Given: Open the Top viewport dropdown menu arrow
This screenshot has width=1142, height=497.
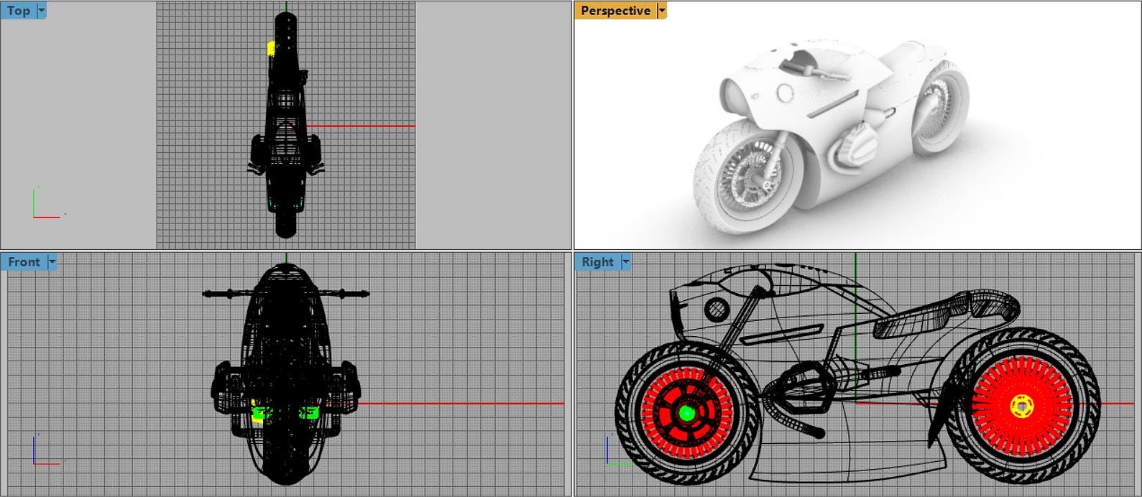Looking at the screenshot, I should pyautogui.click(x=42, y=11).
